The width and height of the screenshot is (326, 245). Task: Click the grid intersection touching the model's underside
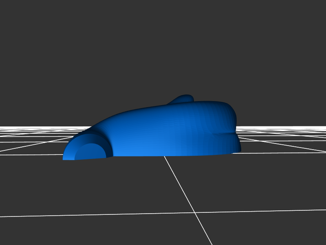(x=164, y=156)
